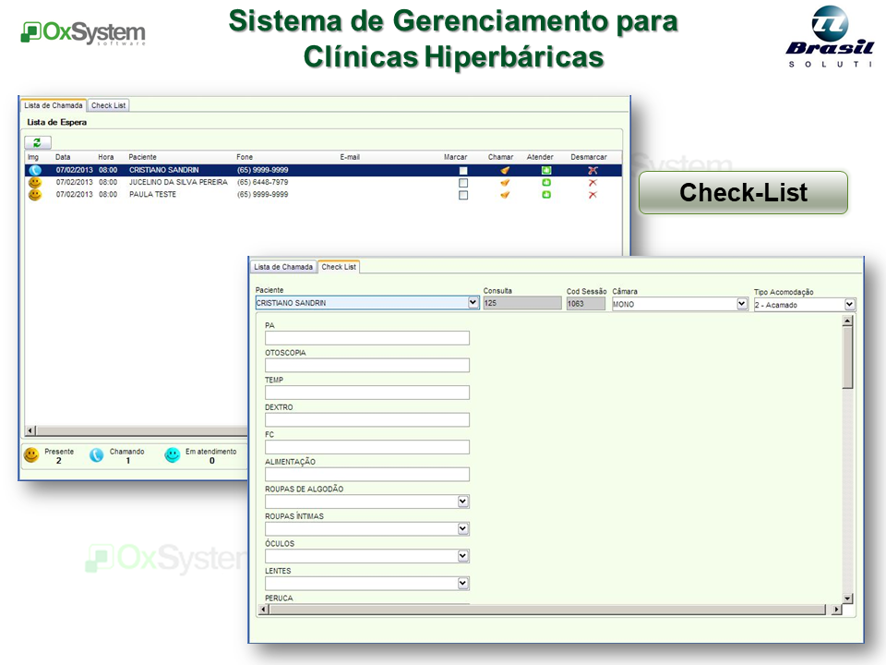This screenshot has width=886, height=665.
Task: Click the PA input field
Action: [x=366, y=338]
